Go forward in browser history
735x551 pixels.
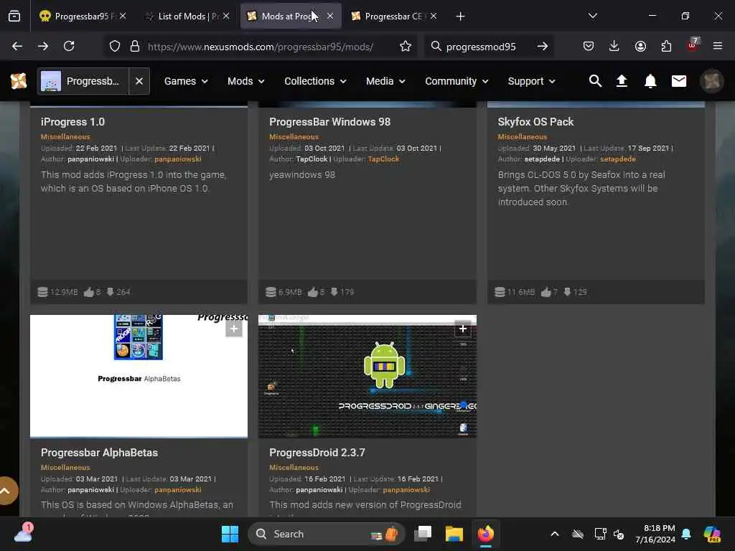42,46
